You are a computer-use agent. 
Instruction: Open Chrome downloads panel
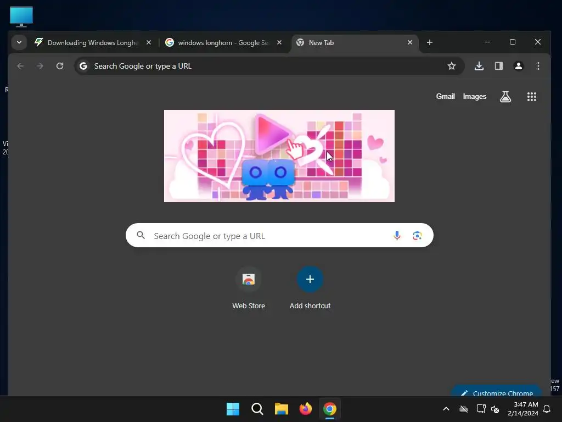point(479,66)
